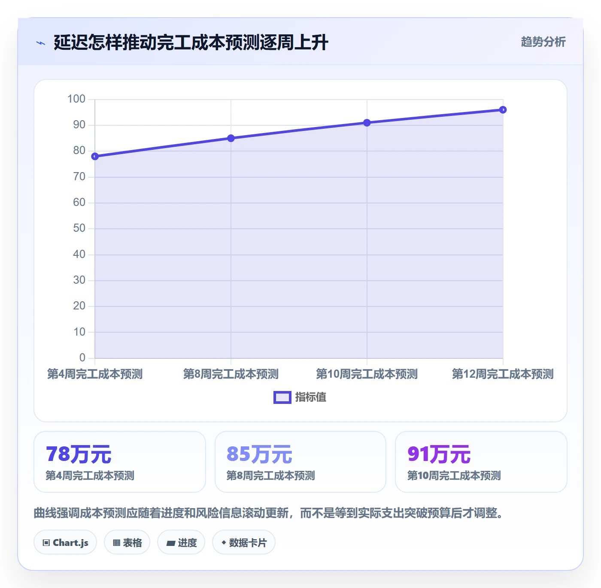Click the x-axis label 第12周完工成本预测
Image resolution: width=601 pixels, height=588 pixels.
[503, 374]
